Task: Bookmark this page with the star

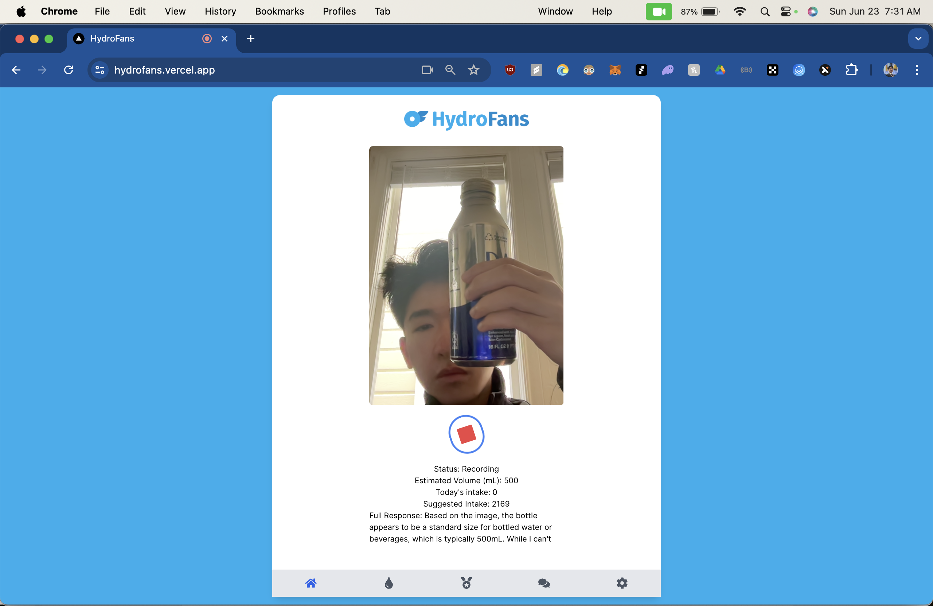Action: tap(473, 70)
